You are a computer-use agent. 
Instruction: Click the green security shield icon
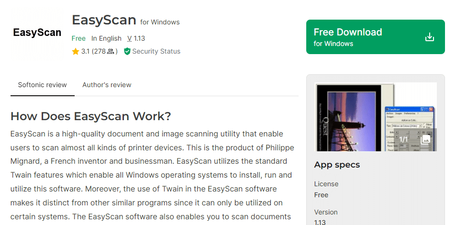[x=127, y=52]
